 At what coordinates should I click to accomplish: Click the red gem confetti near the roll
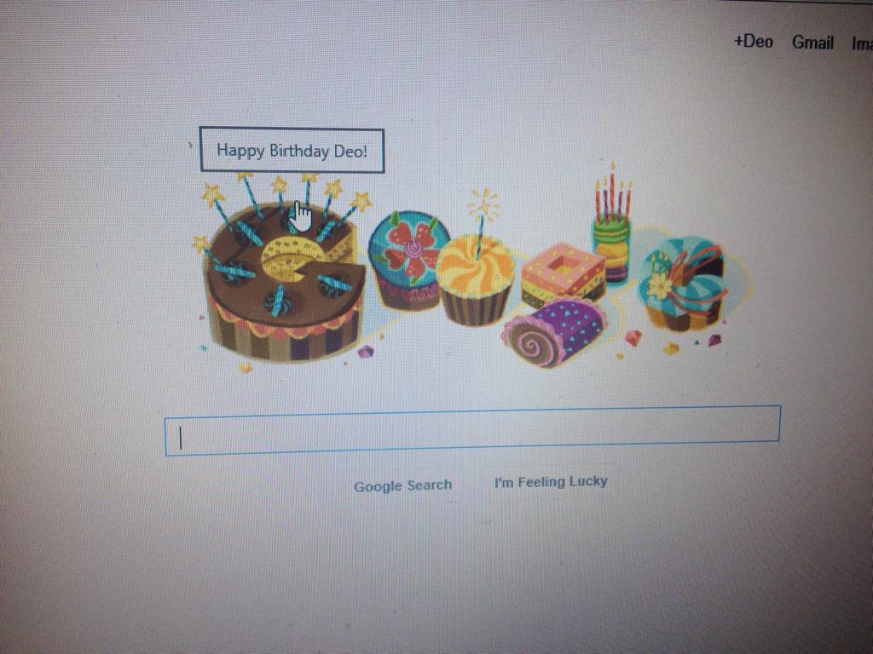point(633,337)
